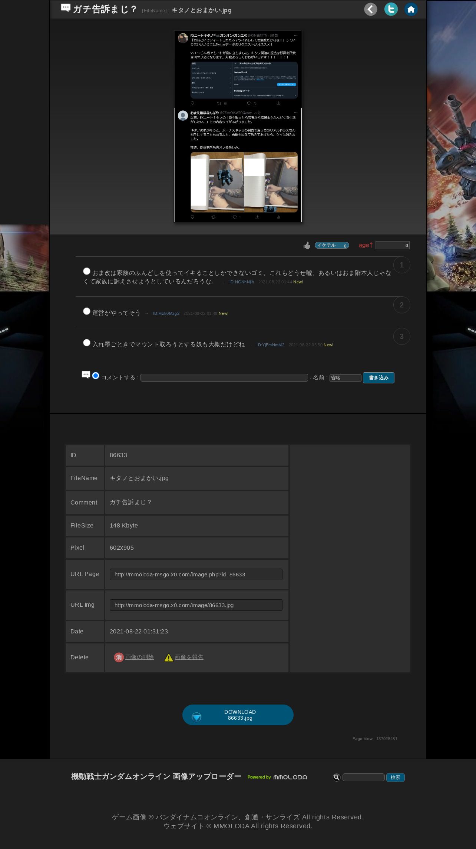Click 機動戦士ガンダムオンライン 画像アップローダー footer title
Viewport: 476px width, 849px height.
click(x=156, y=776)
